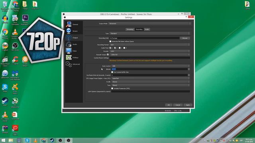Screen dimensions: 255x143
Task: Toggle the Rescale Output checkbox
Action: point(108,54)
